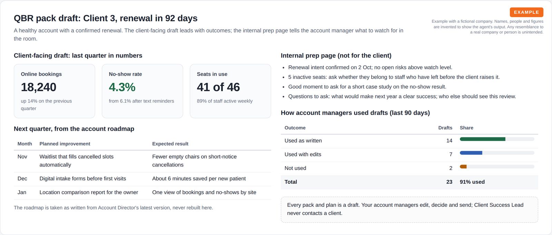The width and height of the screenshot is (552, 235).
Task: Click the 'Month' column header
Action: [x=25, y=144]
